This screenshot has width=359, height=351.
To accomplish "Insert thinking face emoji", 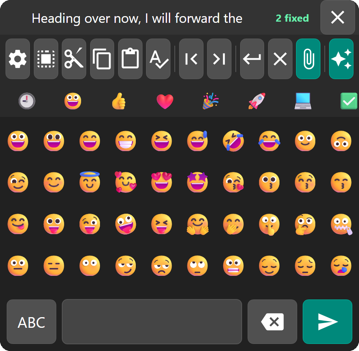I will tap(305, 224).
